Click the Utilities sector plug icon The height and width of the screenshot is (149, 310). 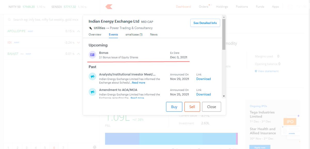(x=90, y=28)
